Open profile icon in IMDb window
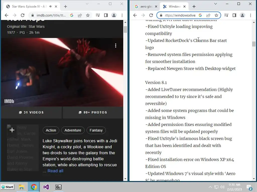This screenshot has height=192, width=257. coord(114,15)
